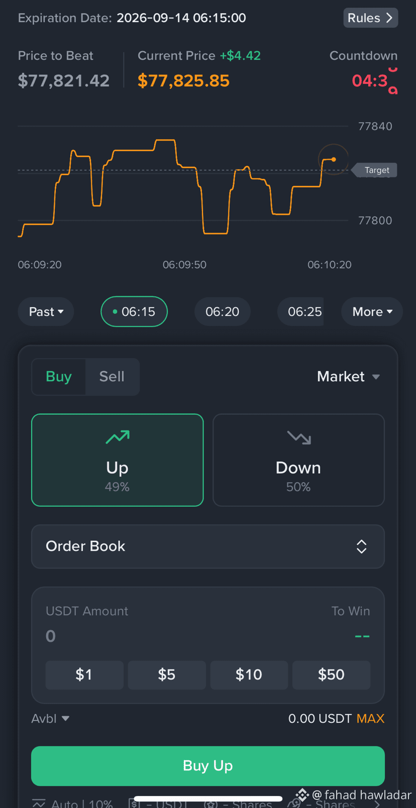The height and width of the screenshot is (808, 416).
Task: Choose the Up 49% option
Action: coord(118,460)
